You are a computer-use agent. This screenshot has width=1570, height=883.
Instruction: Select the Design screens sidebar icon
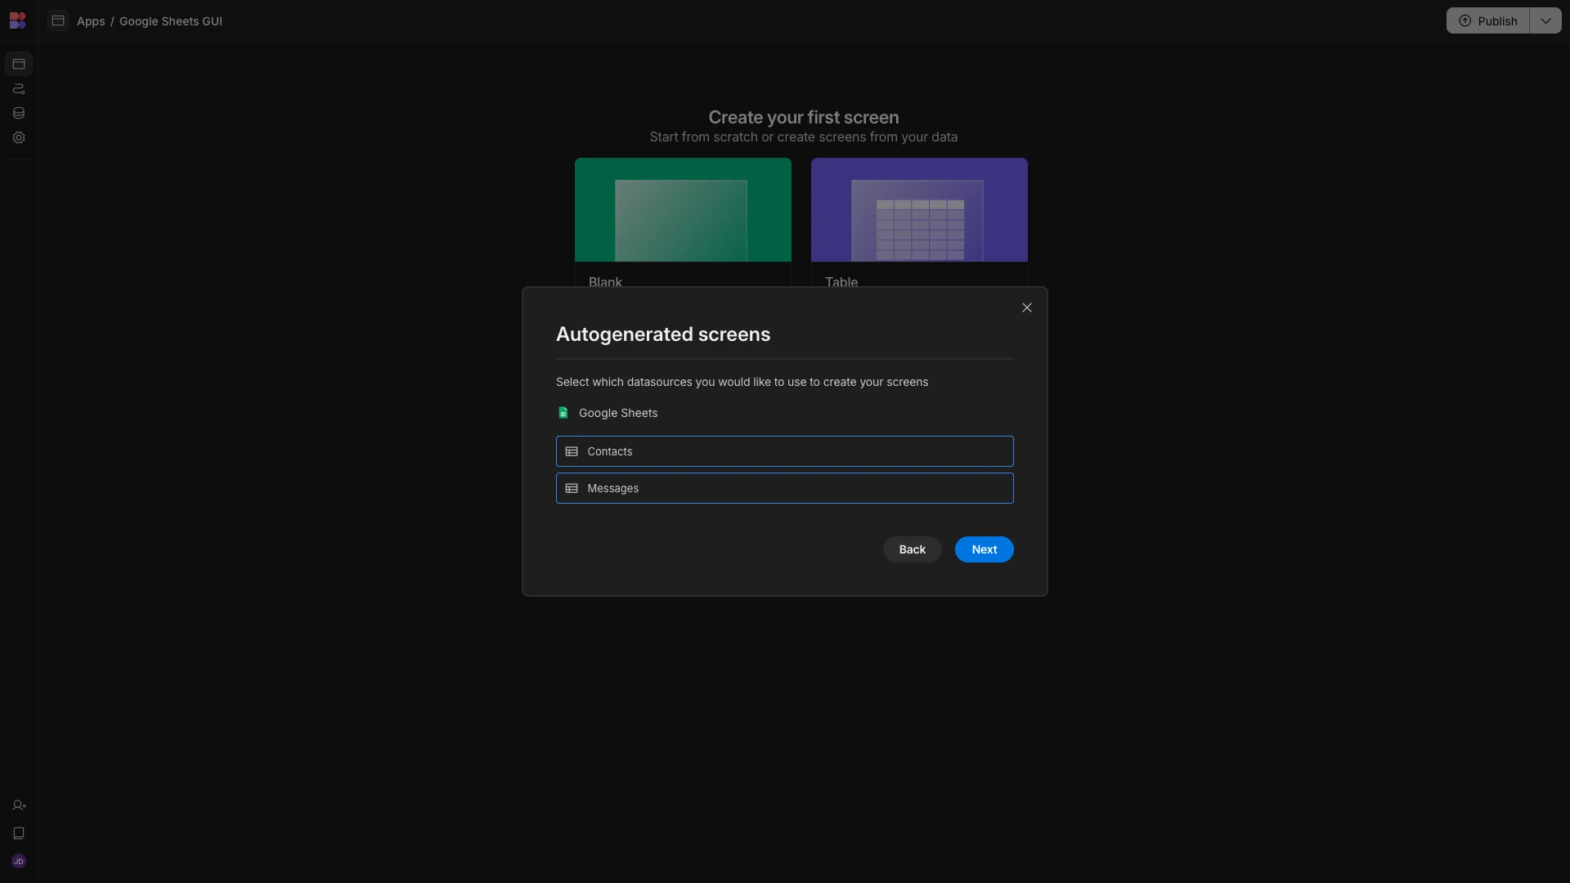click(19, 64)
